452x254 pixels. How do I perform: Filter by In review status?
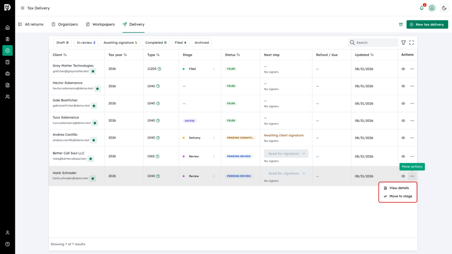(x=86, y=43)
